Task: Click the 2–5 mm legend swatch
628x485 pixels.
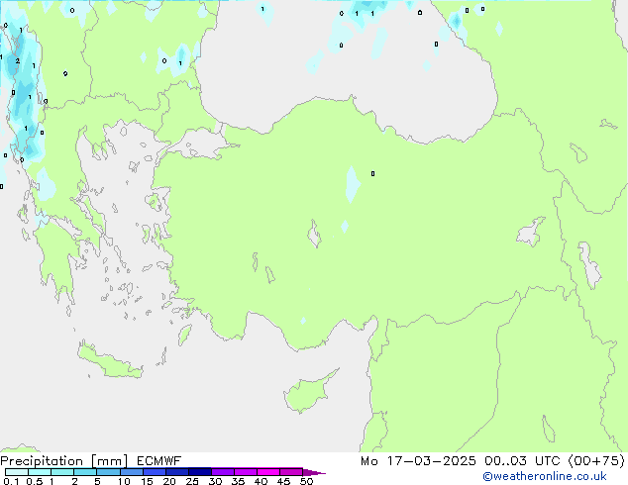Action: point(85,472)
